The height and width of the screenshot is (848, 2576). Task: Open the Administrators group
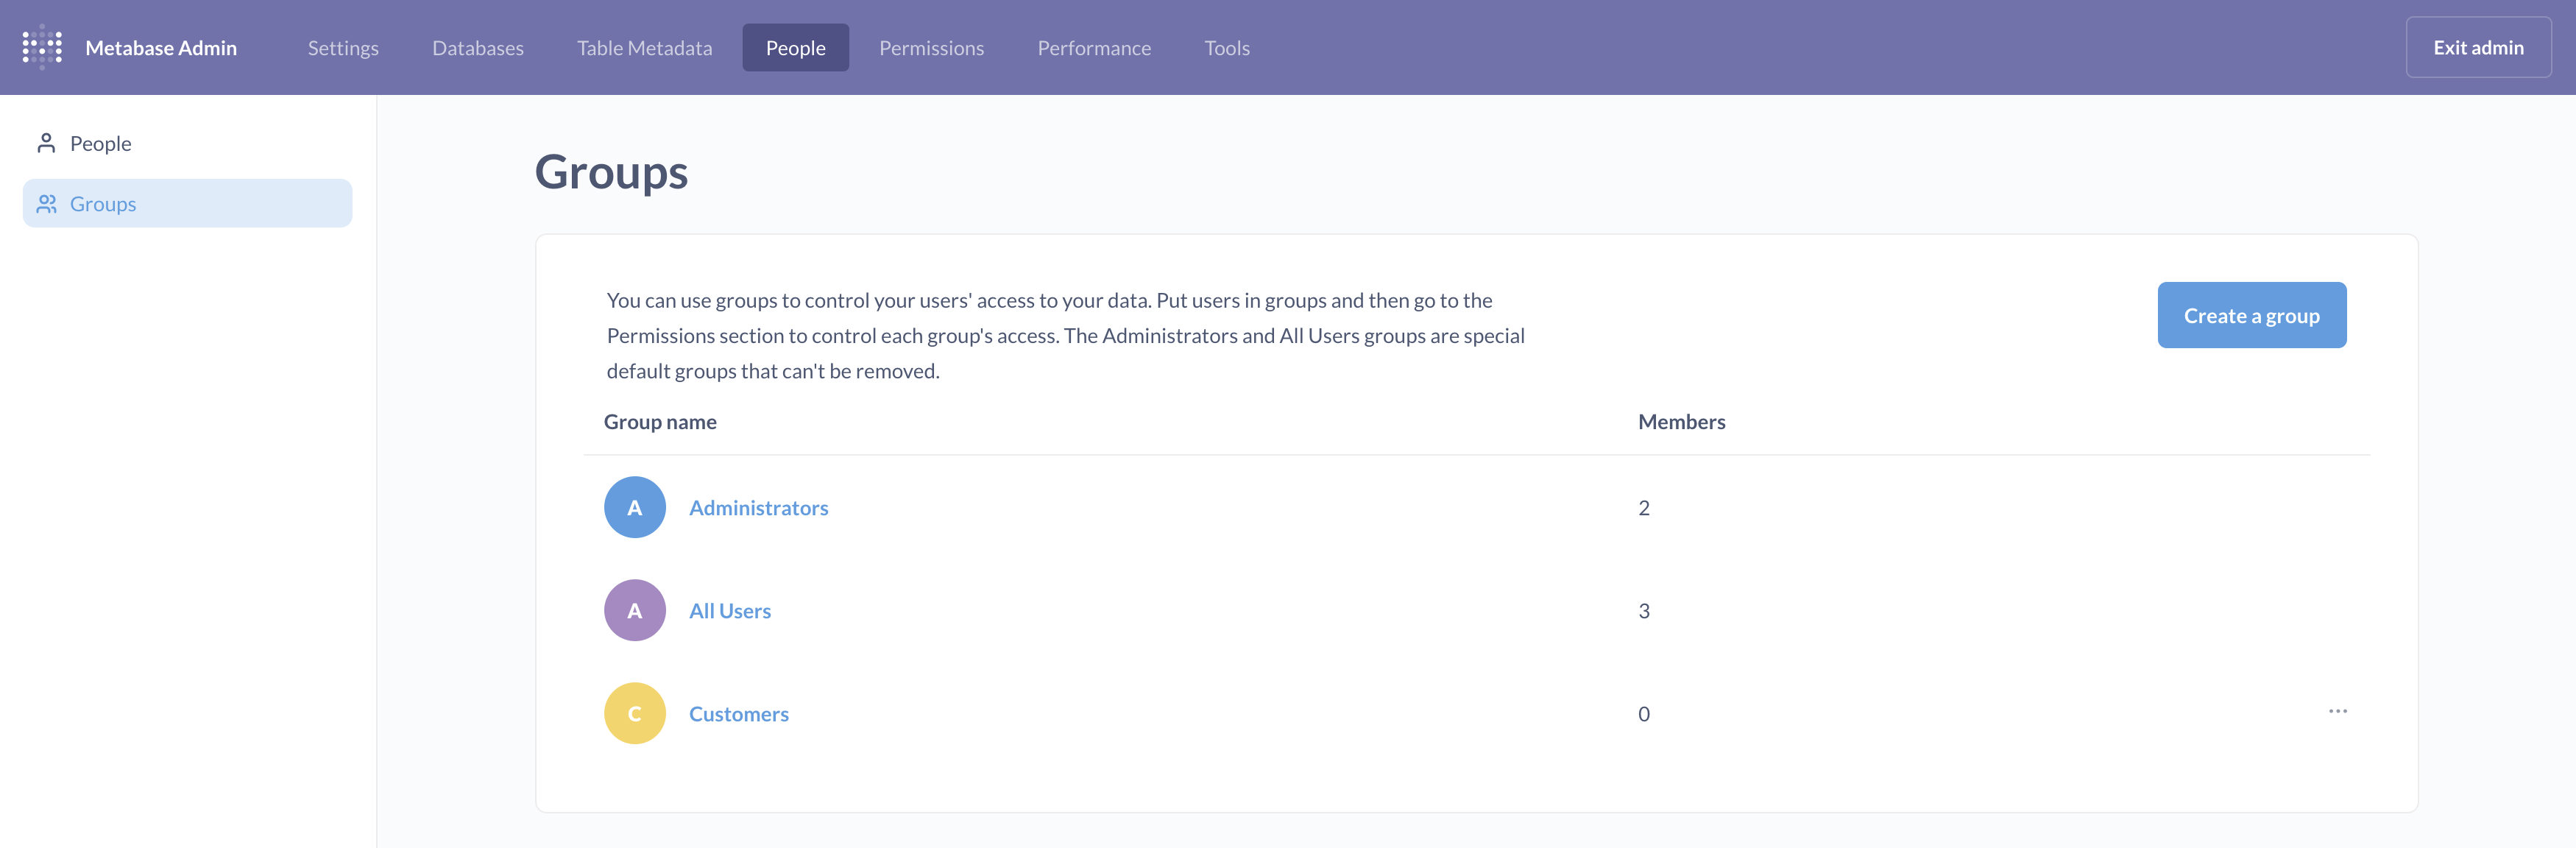[758, 507]
